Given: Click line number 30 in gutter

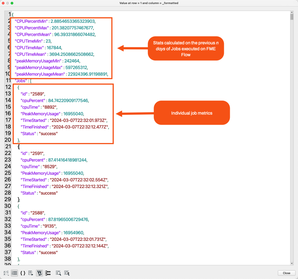Looking at the screenshot, I should click(x=8, y=206).
